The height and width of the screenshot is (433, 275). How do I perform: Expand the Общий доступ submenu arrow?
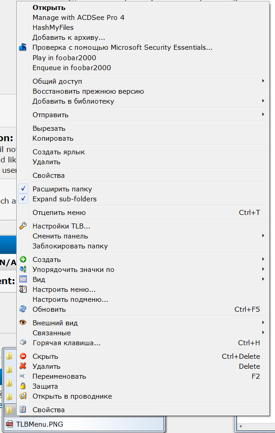point(263,81)
